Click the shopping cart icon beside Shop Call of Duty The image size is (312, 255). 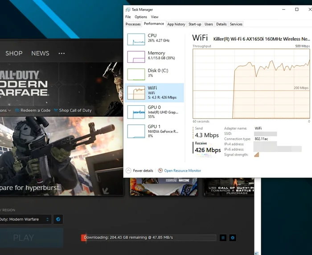[56, 110]
